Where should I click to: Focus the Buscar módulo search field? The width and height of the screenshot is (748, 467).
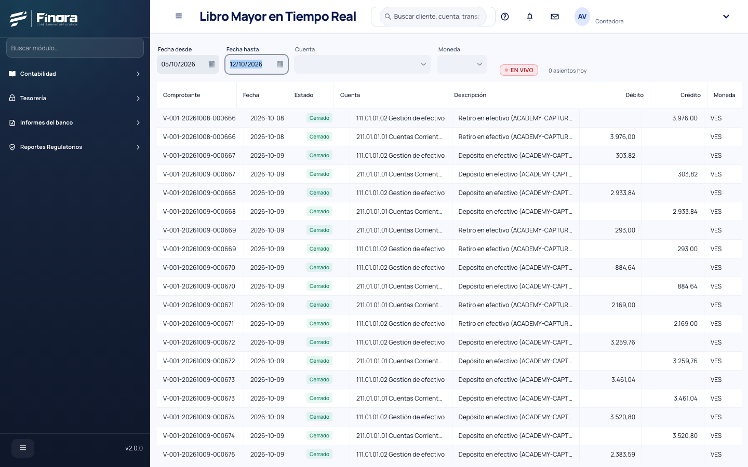[x=75, y=48]
